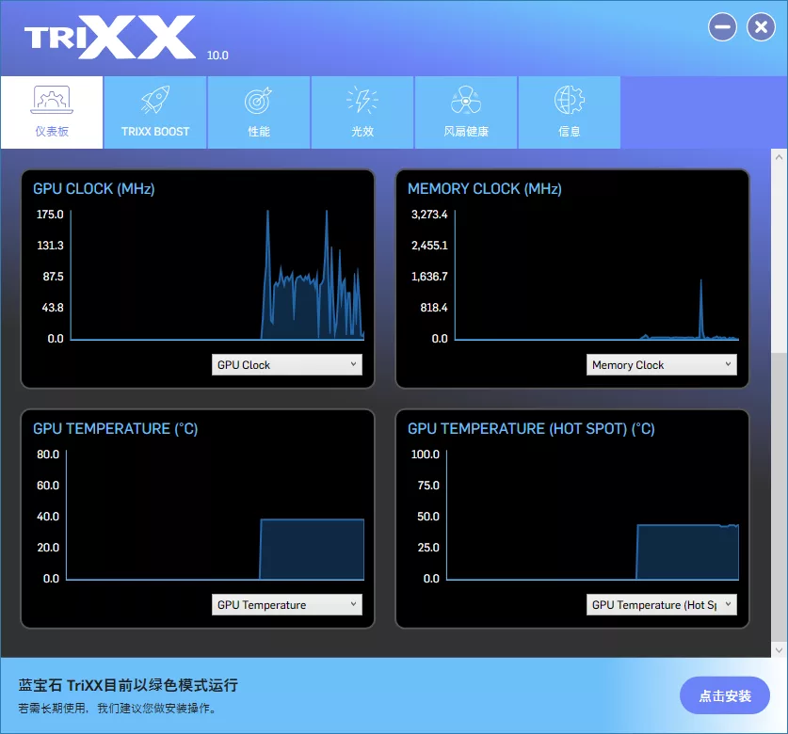This screenshot has height=734, width=788.
Task: Minimize the TRIXX window
Action: point(723,27)
